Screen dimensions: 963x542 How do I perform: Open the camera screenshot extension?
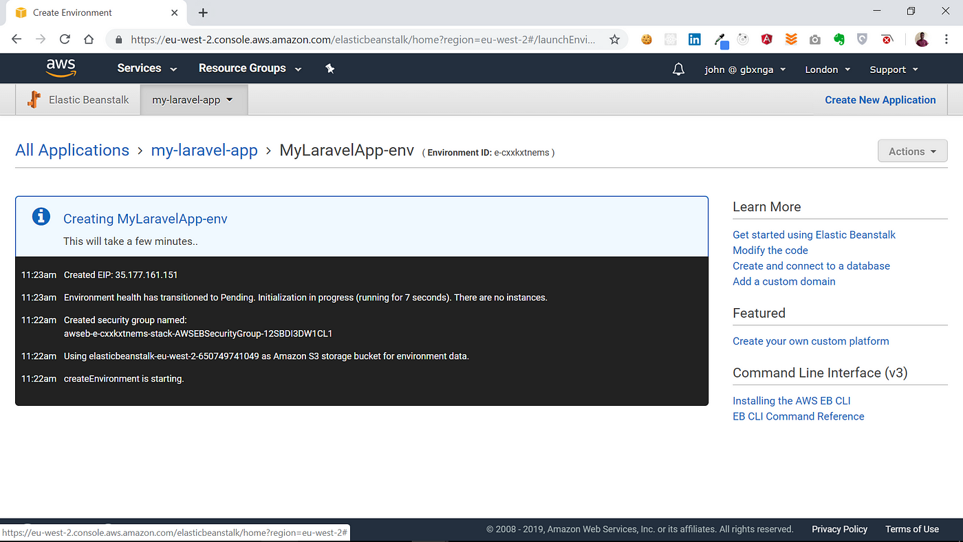pos(815,40)
